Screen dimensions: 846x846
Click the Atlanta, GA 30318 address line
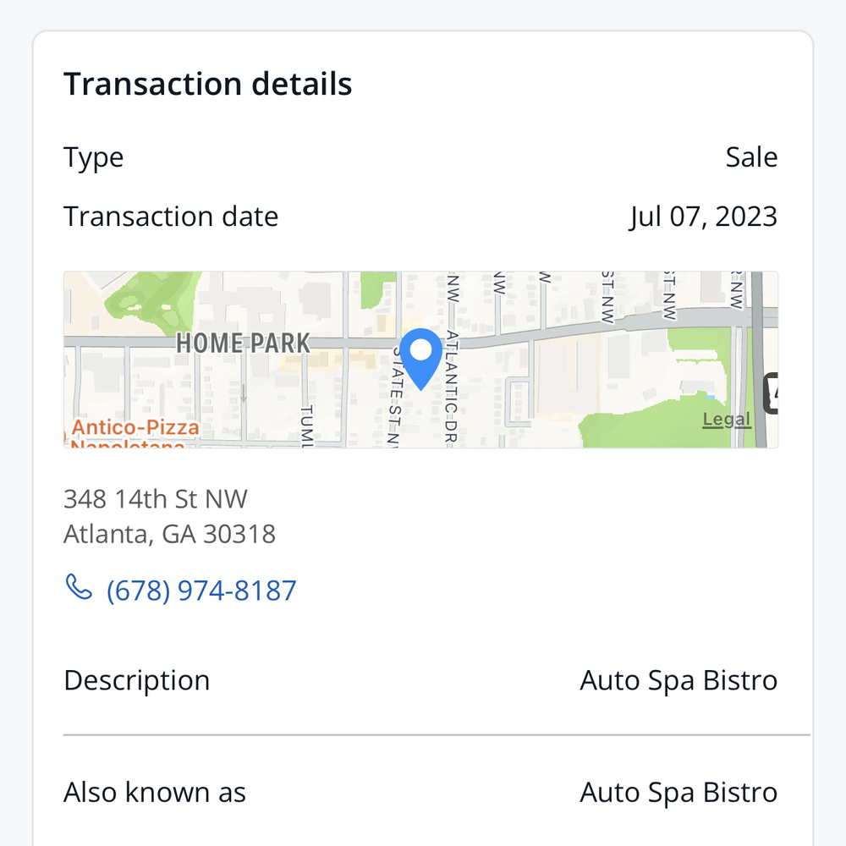[169, 534]
